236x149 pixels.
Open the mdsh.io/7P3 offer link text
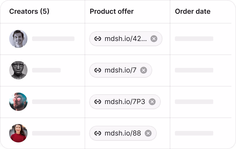click(125, 102)
